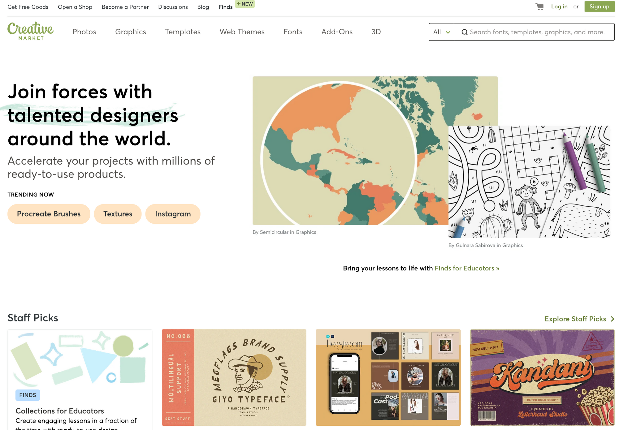Expand the All category search dropdown
Viewport: 619px width, 430px height.
click(441, 32)
